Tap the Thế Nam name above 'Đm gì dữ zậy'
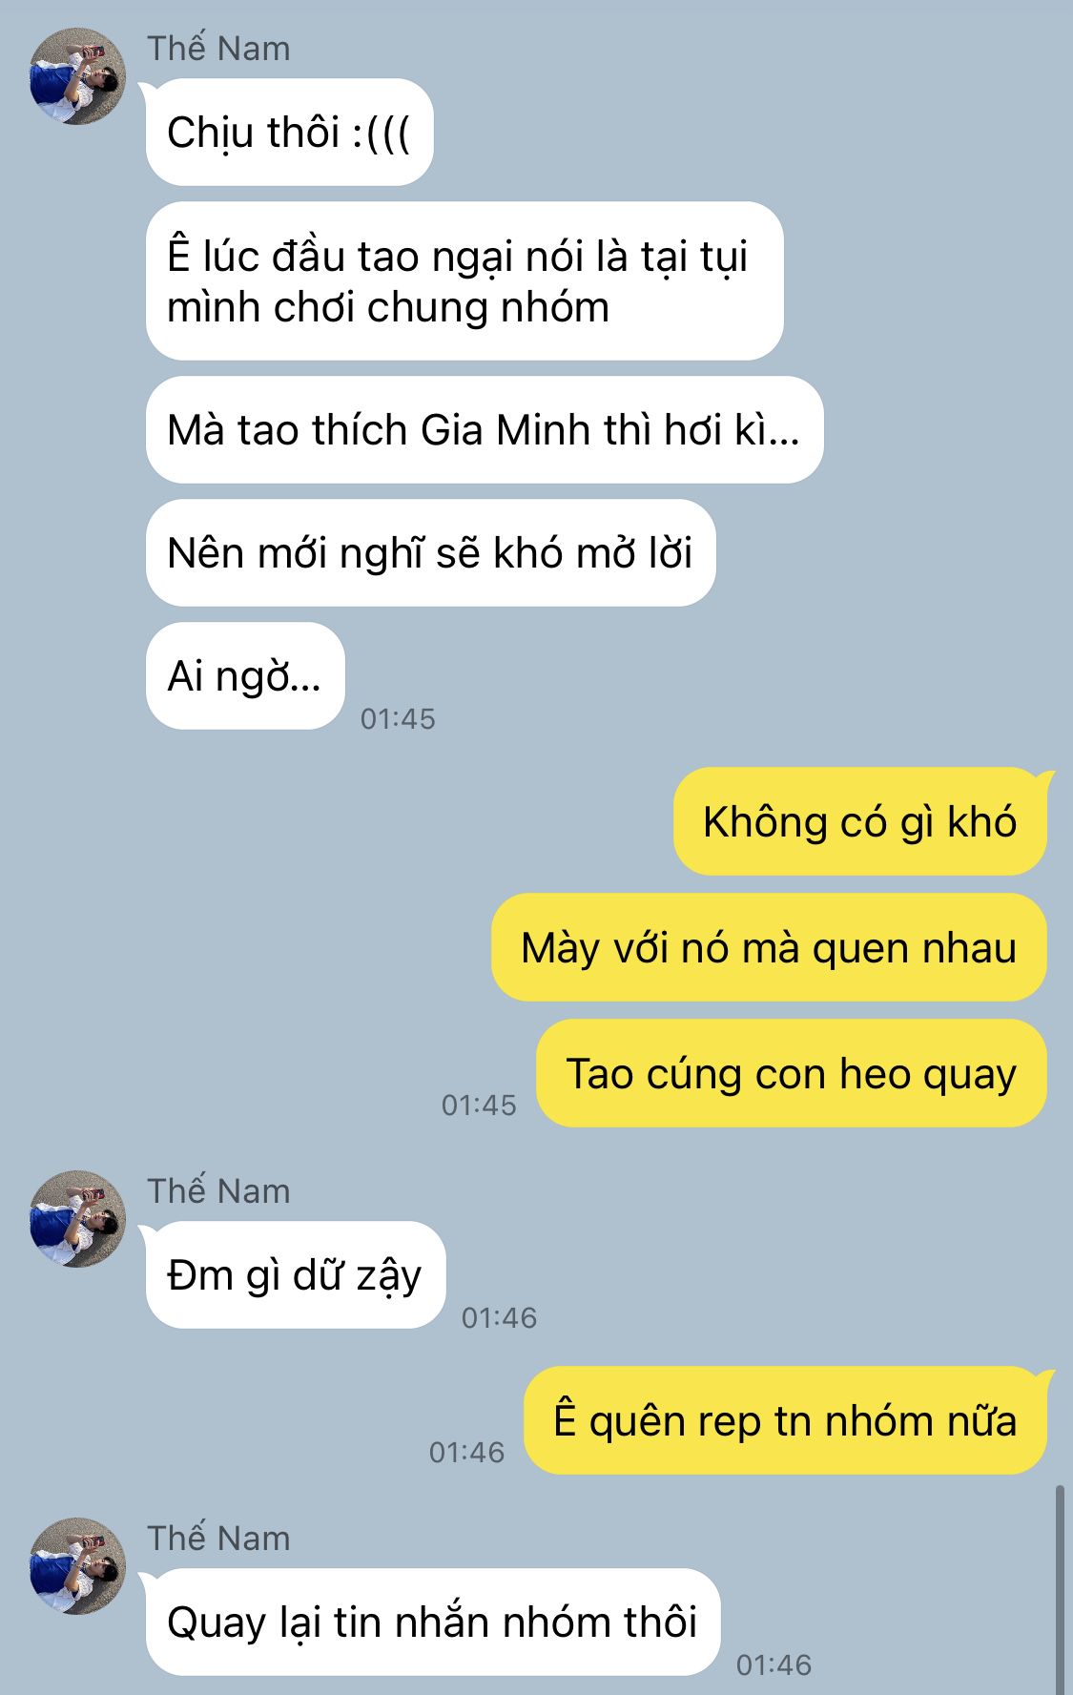Screen dimensions: 1073x1695 pos(218,1191)
